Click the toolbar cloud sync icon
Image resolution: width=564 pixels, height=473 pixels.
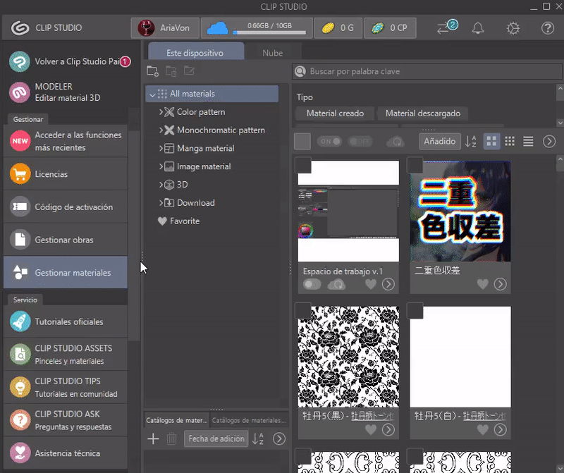click(395, 142)
